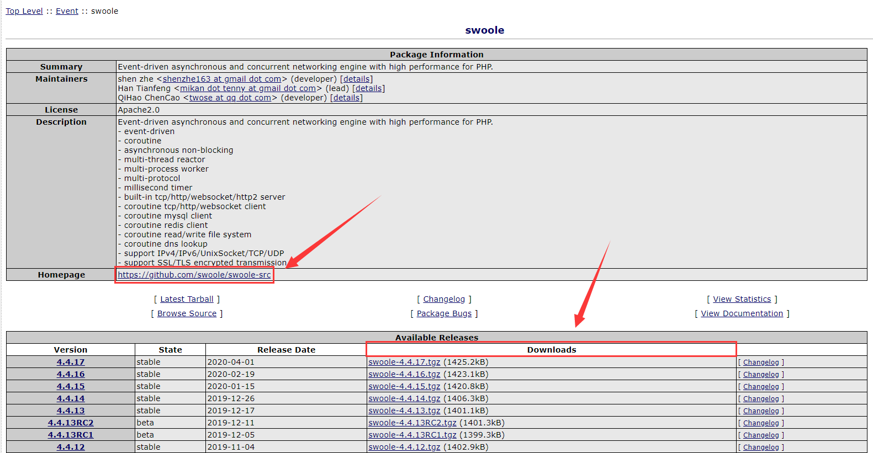
Task: Click the Apache2.0 license value
Action: click(x=139, y=110)
